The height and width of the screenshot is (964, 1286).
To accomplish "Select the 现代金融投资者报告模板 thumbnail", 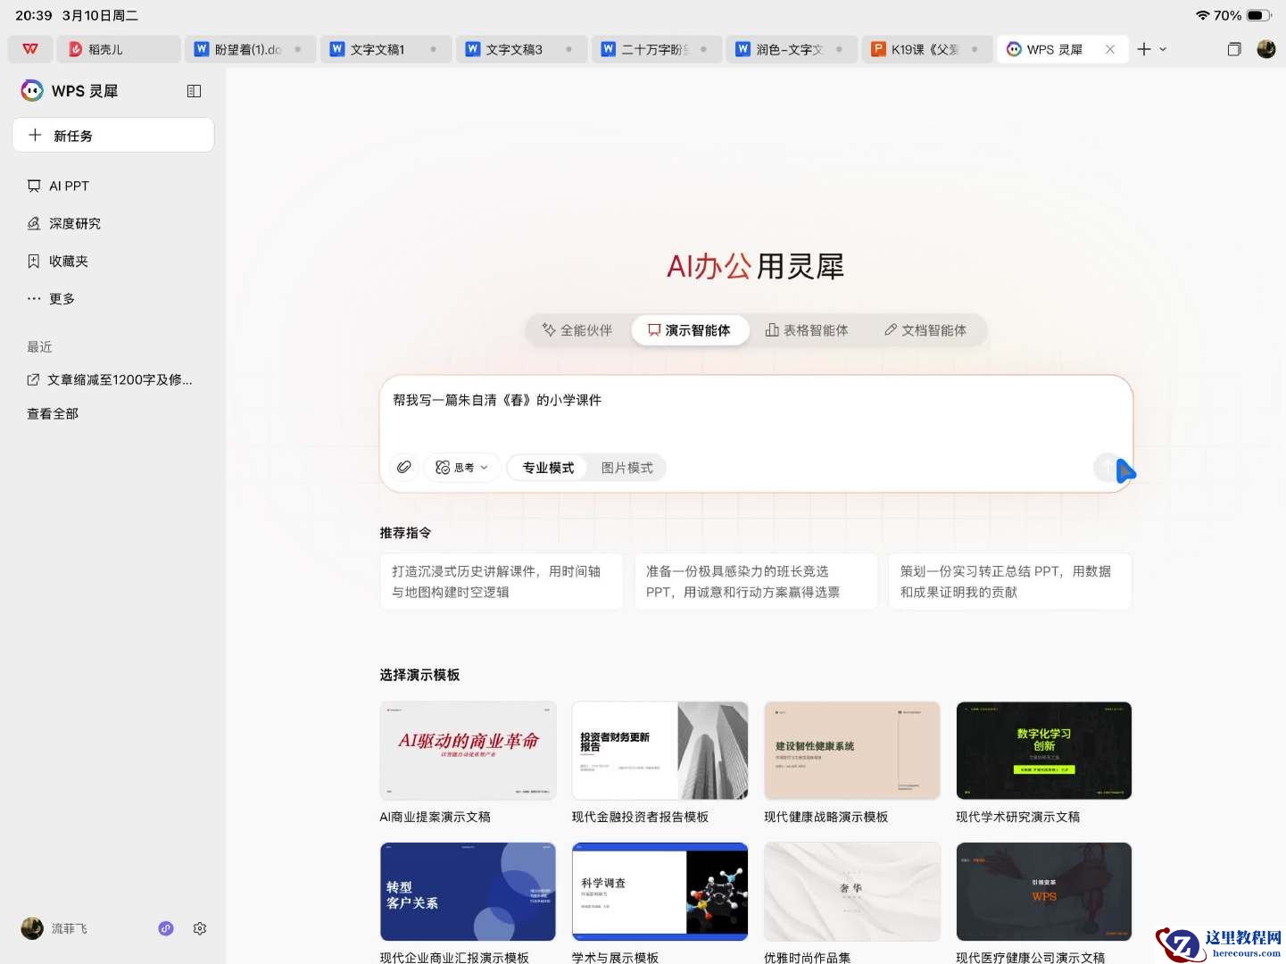I will pos(660,751).
